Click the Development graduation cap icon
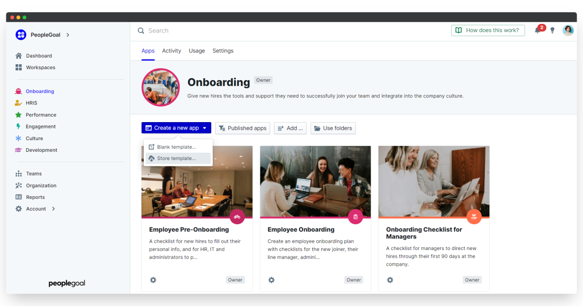The width and height of the screenshot is (583, 306). (x=18, y=150)
